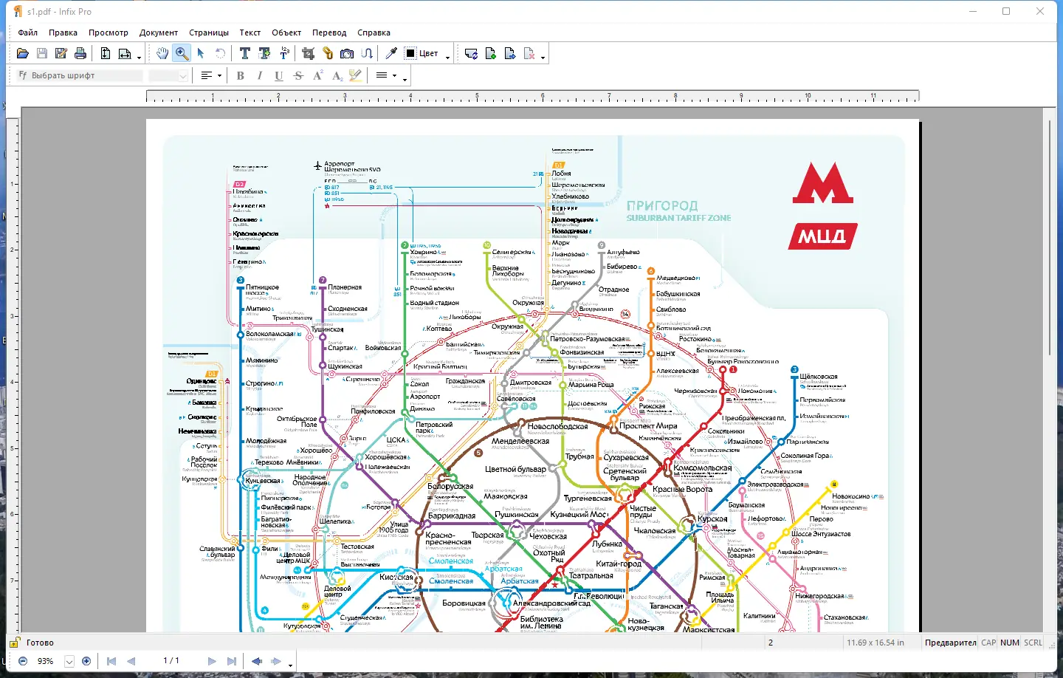
Task: Expand navigation toolbar overflow arrow
Action: click(290, 665)
